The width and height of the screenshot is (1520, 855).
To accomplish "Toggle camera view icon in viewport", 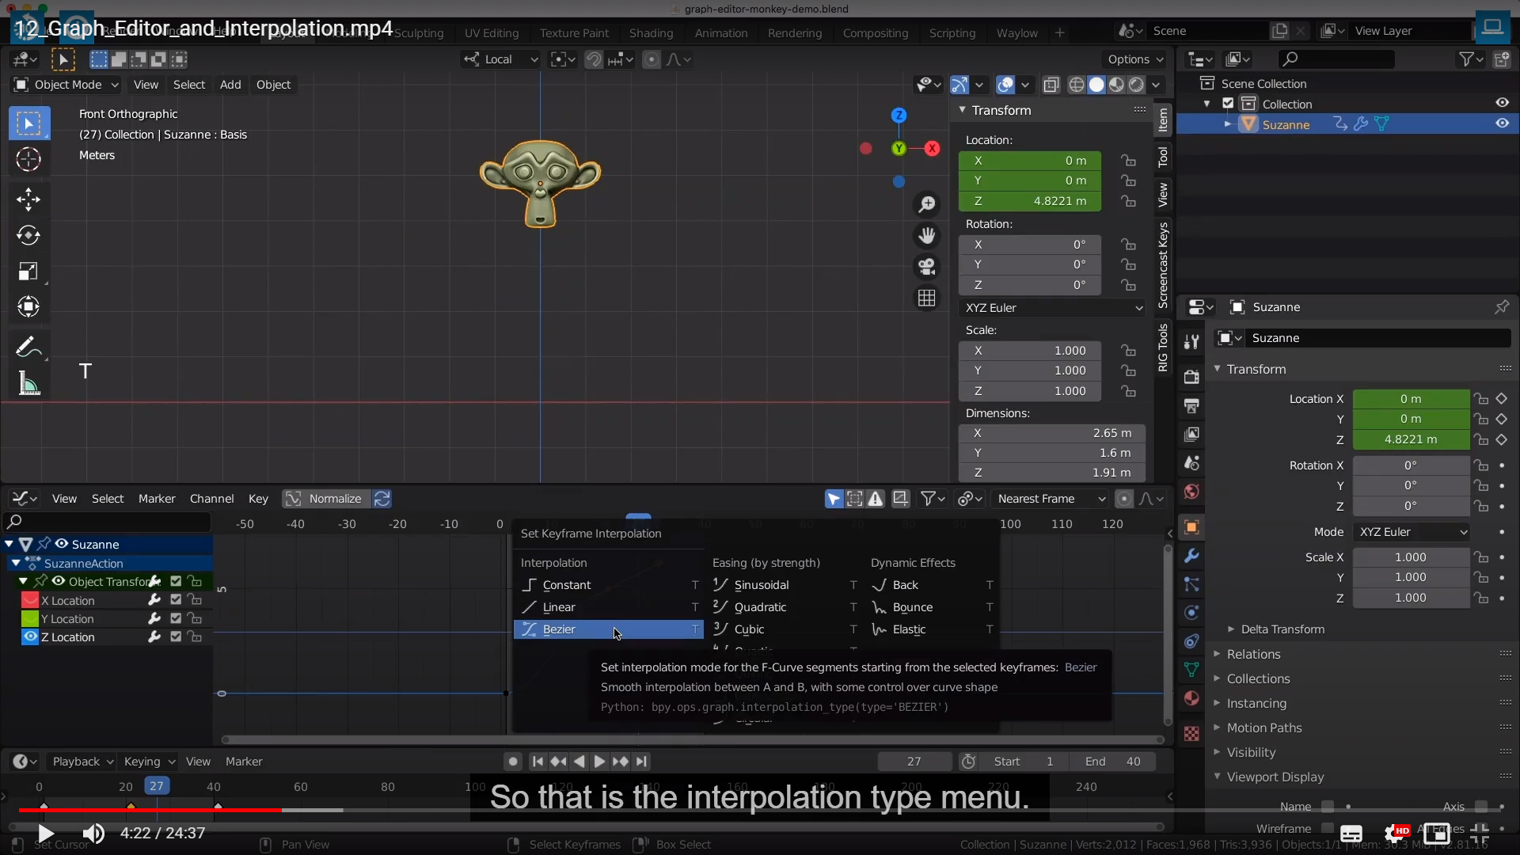I will pos(926,267).
